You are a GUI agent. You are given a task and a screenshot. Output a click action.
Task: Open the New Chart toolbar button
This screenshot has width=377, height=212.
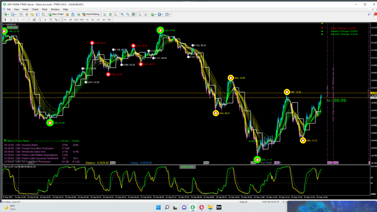pos(5,15)
